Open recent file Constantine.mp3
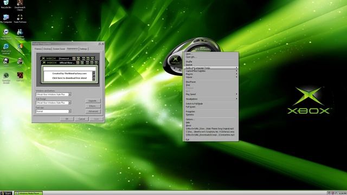This screenshot has width=347, height=195. click(211, 135)
